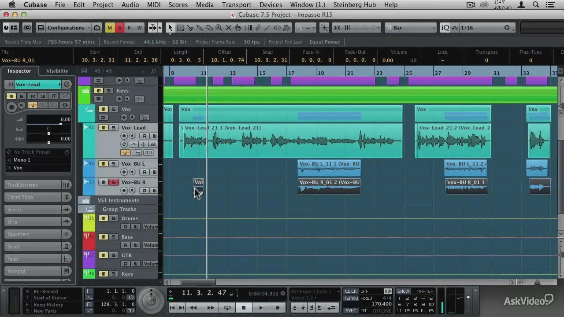The image size is (564, 317).
Task: Open the Bar grid type dropdown
Action: (410, 28)
